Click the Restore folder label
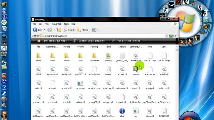This screenshot has height=120, width=214. [x=66, y=47]
